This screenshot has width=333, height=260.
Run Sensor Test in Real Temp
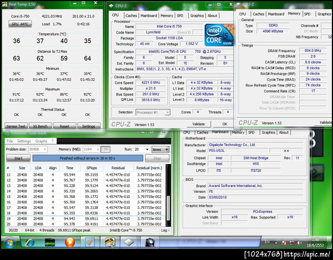pyautogui.click(x=16, y=126)
